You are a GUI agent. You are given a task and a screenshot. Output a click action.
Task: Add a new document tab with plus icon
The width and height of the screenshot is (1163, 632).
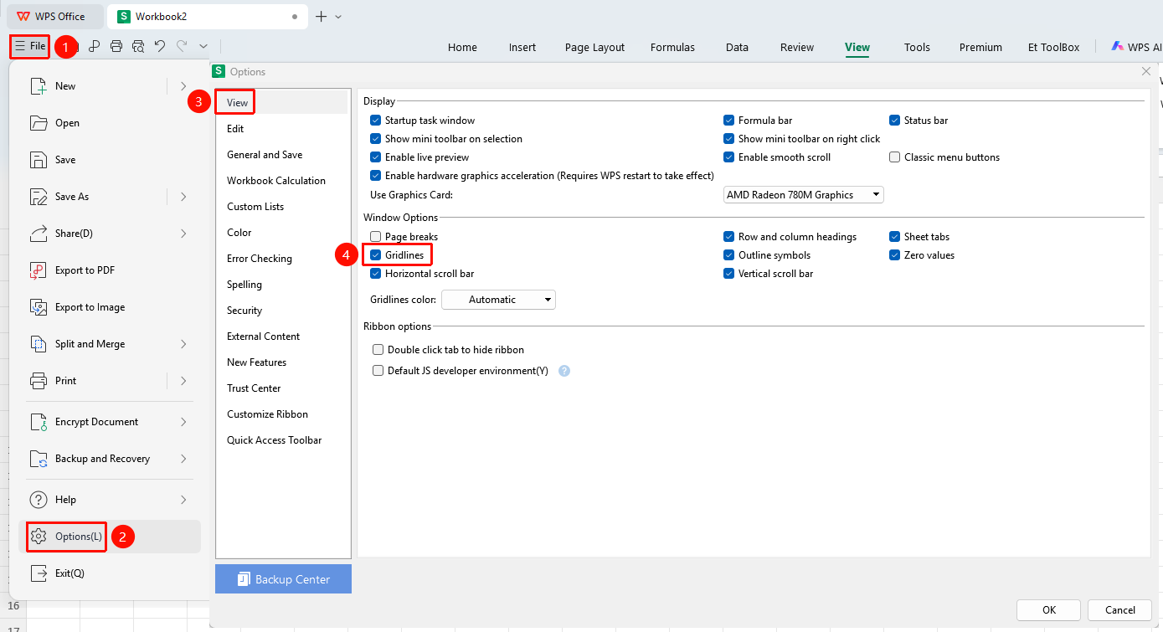click(x=321, y=16)
